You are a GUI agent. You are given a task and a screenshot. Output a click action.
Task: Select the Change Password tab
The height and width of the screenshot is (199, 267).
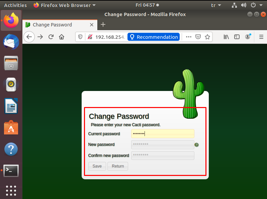pyautogui.click(x=60, y=25)
